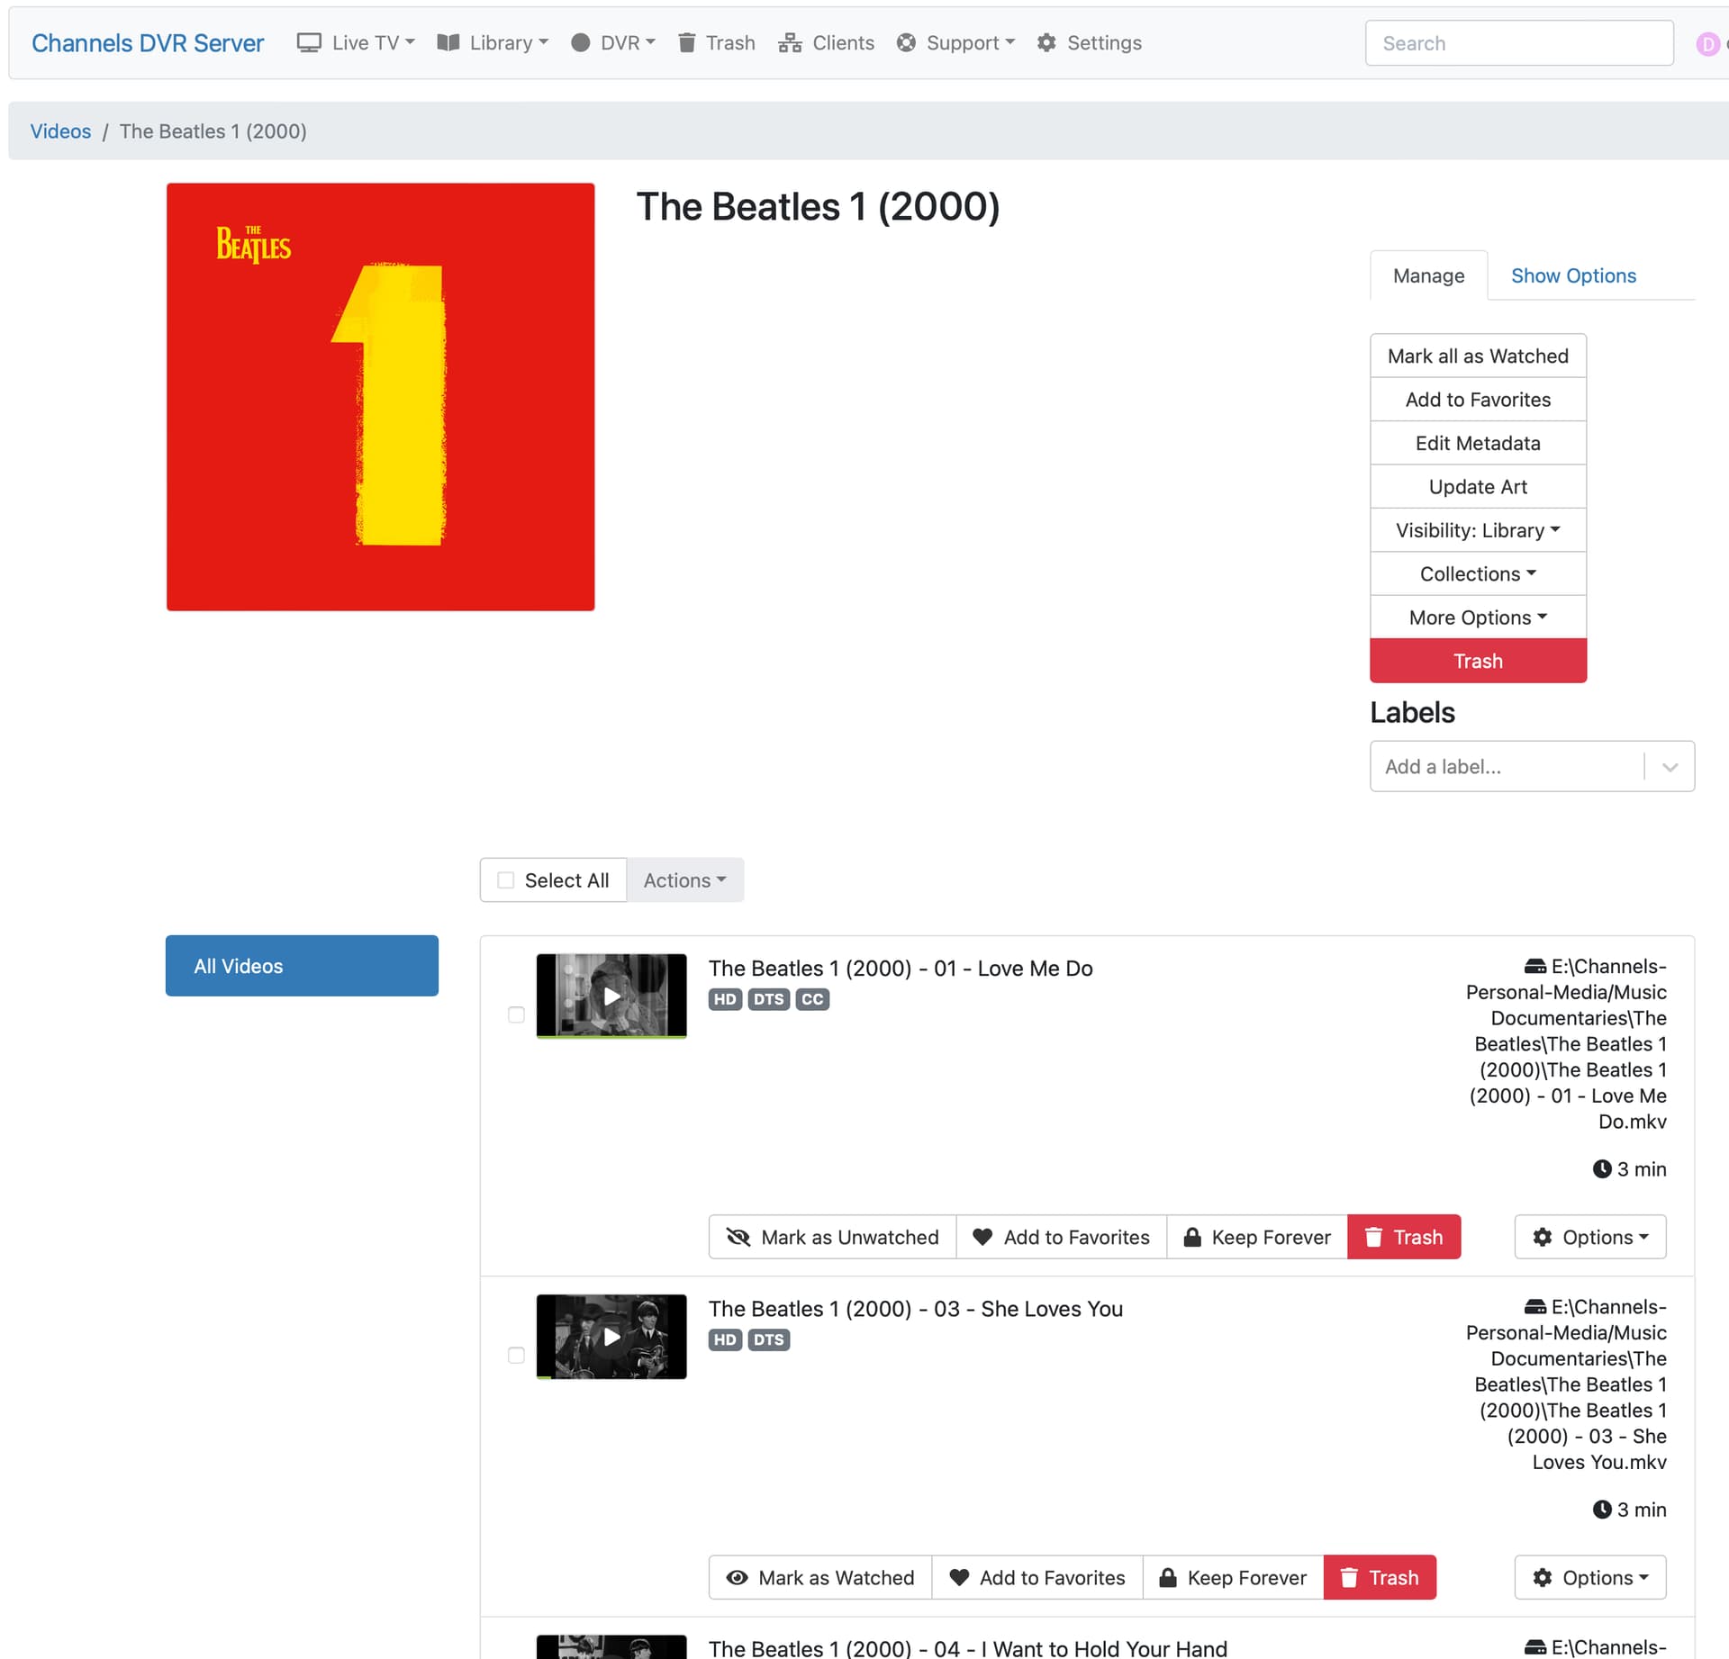Viewport: 1729px width, 1659px height.
Task: Click the user avatar icon at top right
Action: (1706, 43)
